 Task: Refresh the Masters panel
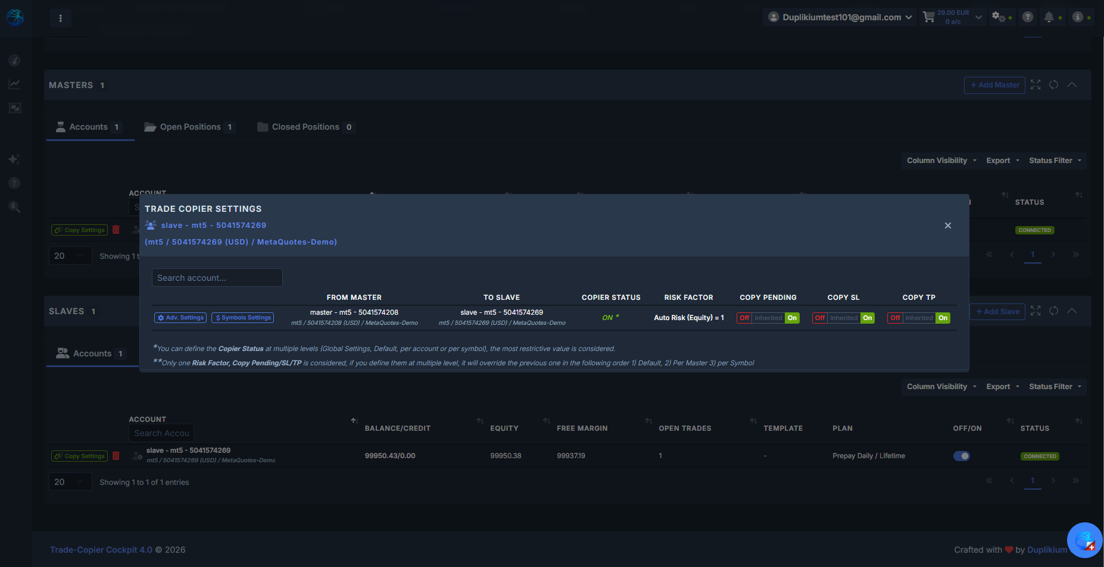[1054, 85]
